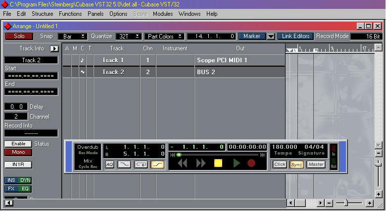The image size is (386, 211).
Task: Open the Help menu
Action: 212,14
